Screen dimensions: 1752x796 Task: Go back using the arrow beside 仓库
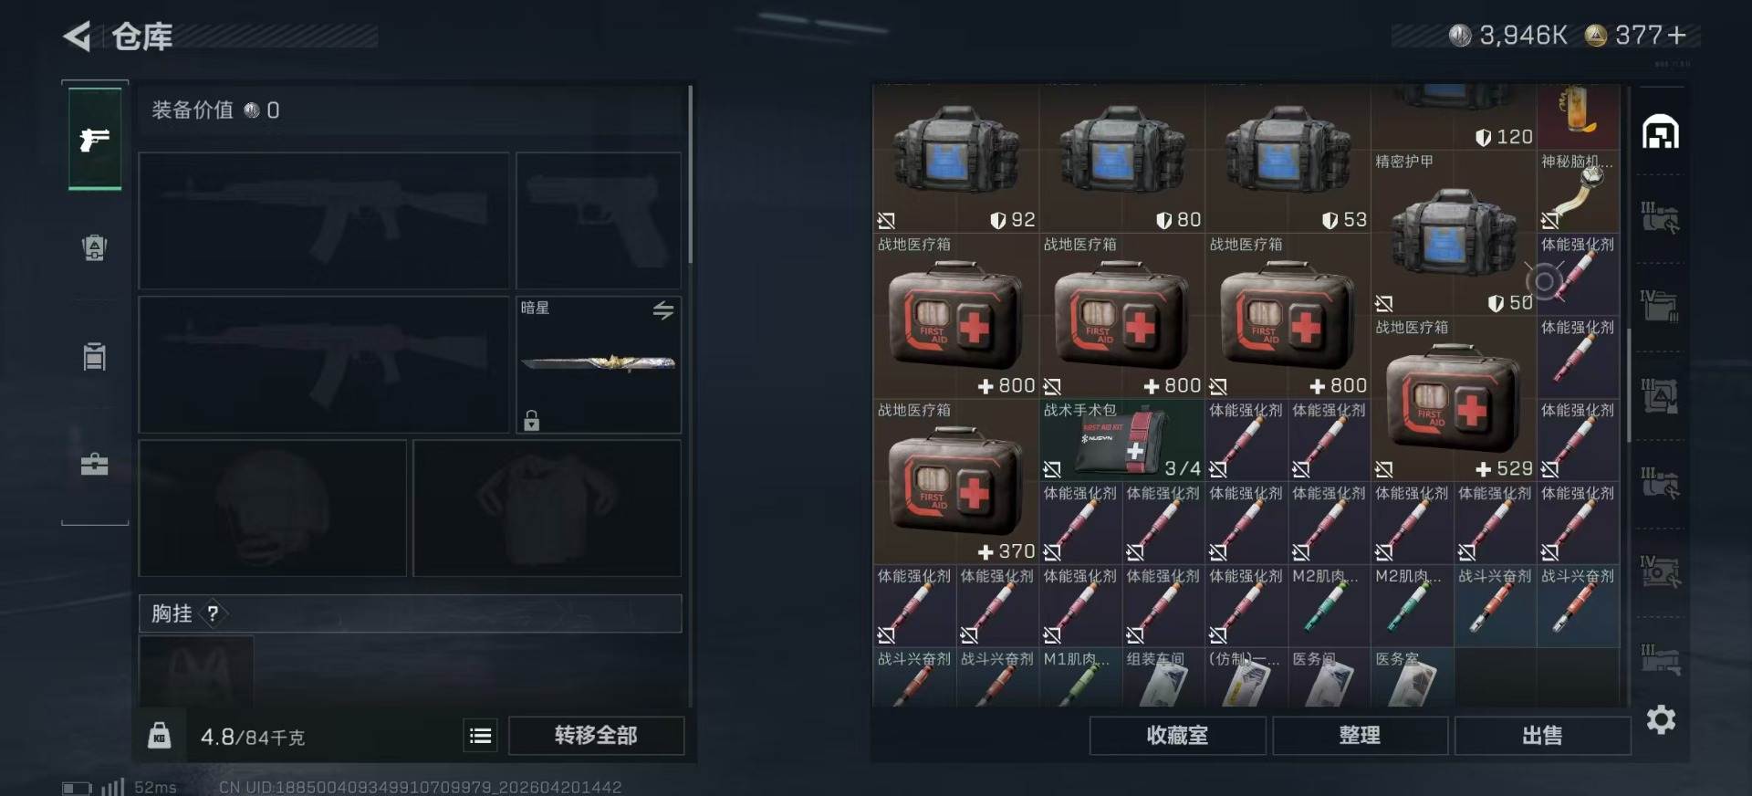coord(77,37)
